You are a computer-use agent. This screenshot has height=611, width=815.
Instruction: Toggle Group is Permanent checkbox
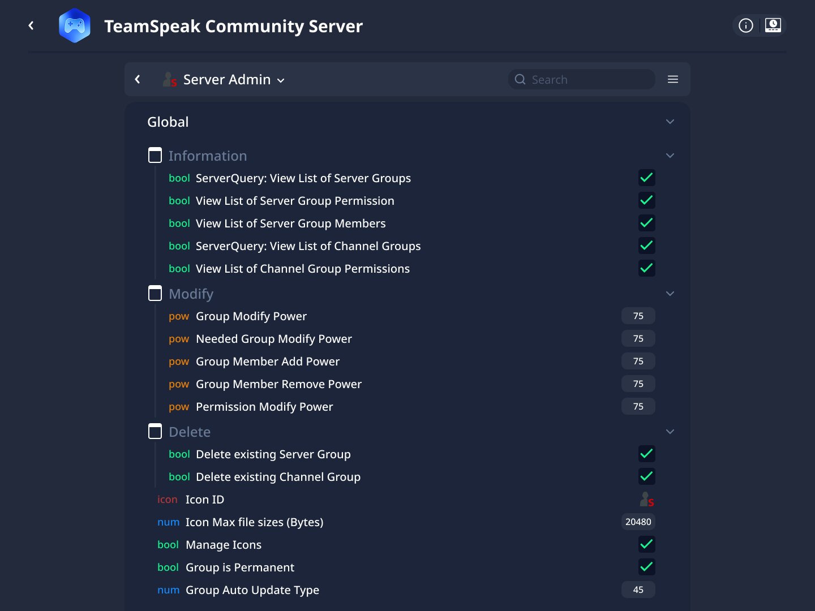click(x=647, y=567)
